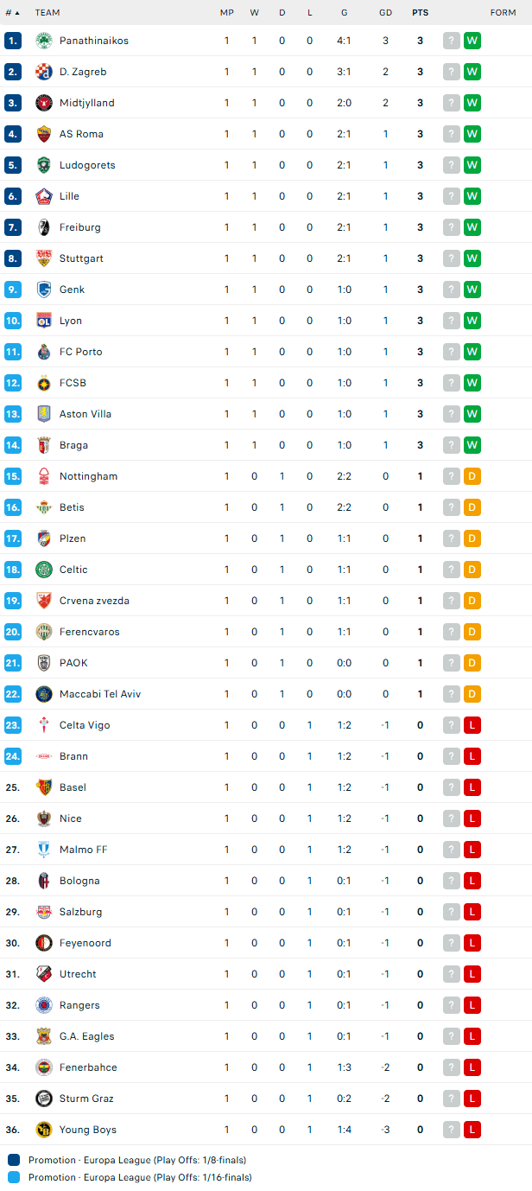Click the Young Boys team logo
The width and height of the screenshot is (532, 1191).
click(44, 1130)
